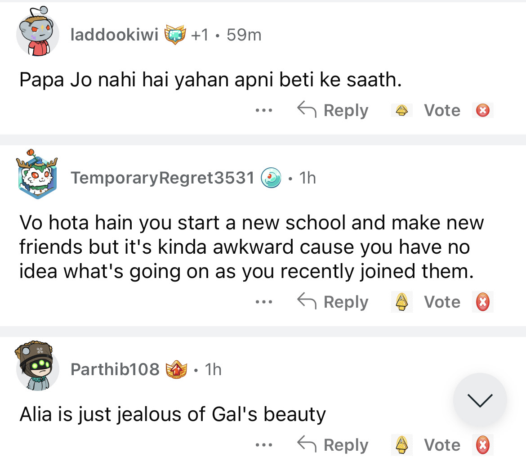Open more options for Parthib108's comment
Screen dimensions: 526x466
264,445
